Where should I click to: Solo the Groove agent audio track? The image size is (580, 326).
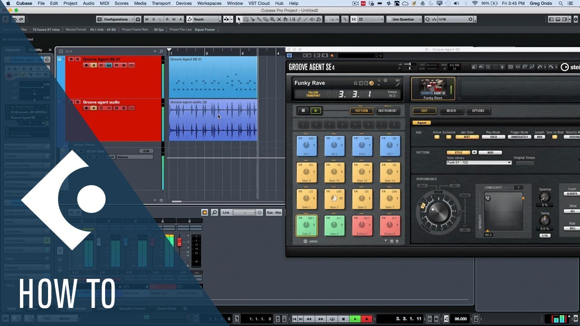tap(77, 102)
